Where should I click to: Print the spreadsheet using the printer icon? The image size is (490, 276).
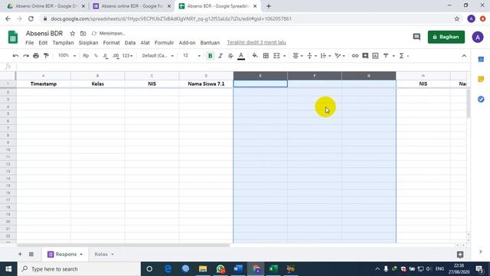coord(36,56)
